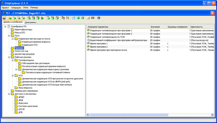The width and height of the screenshot is (217, 123).
Task: Collapse the Пуск tree node
Action: (x=9, y=36)
